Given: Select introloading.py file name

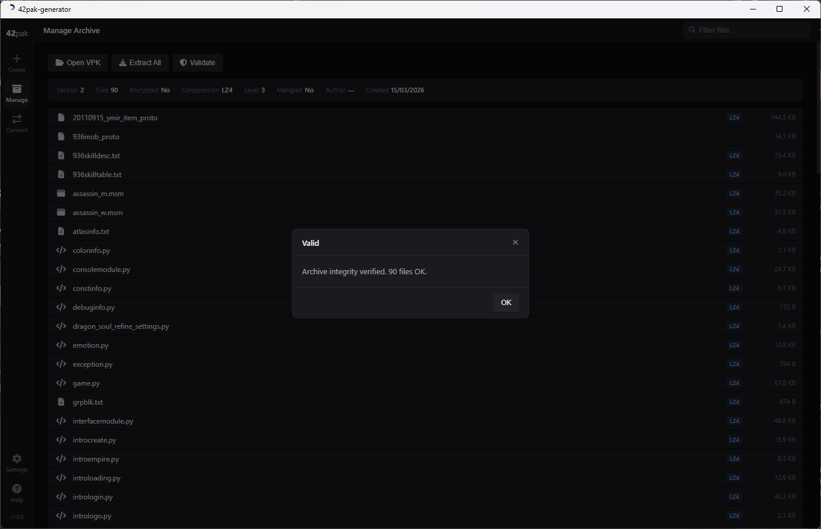Looking at the screenshot, I should 97,478.
